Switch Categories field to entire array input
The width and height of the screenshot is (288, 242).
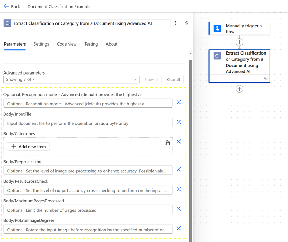[x=167, y=143]
